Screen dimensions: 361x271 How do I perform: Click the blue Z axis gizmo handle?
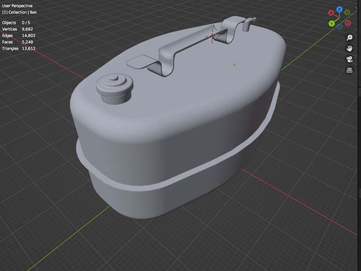(x=340, y=9)
